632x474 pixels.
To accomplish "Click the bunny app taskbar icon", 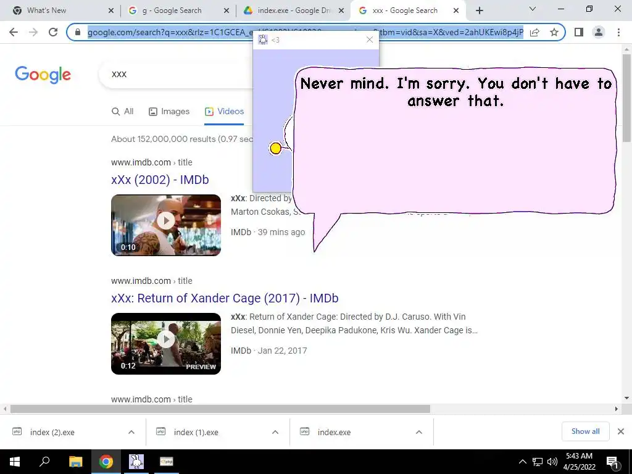I will (x=136, y=462).
